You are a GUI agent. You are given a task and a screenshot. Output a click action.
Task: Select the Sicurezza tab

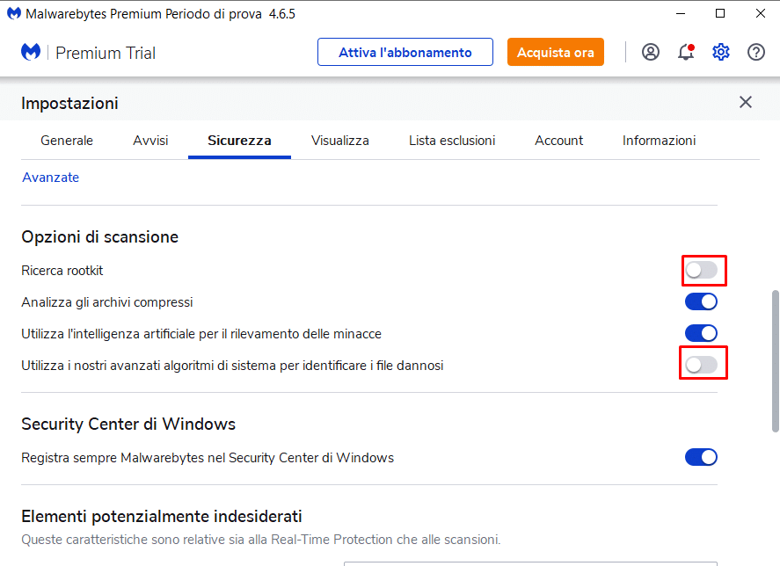click(239, 141)
